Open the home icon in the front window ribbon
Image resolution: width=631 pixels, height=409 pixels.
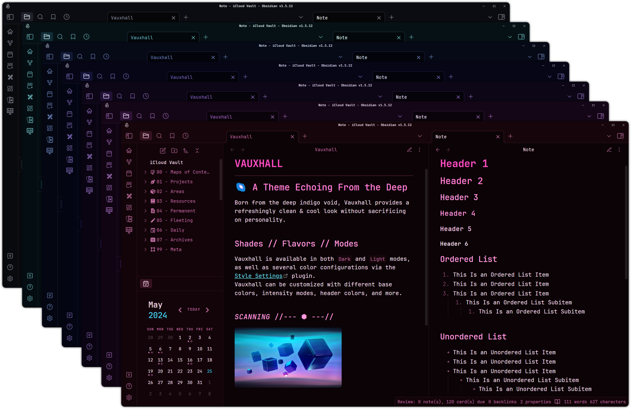point(129,151)
